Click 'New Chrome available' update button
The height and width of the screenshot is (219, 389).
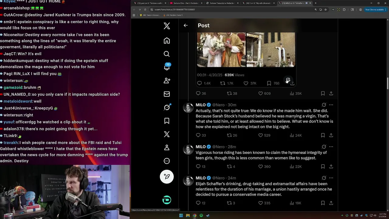point(376,9)
